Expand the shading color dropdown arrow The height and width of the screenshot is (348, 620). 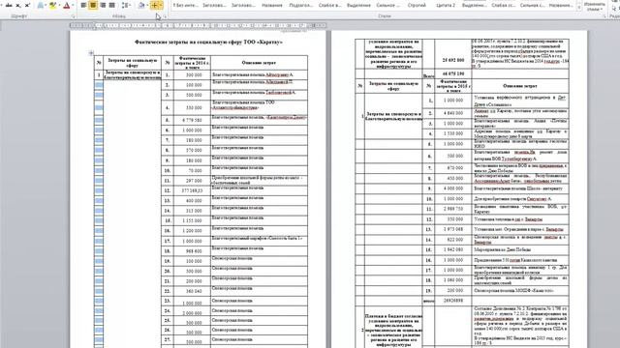pos(146,5)
